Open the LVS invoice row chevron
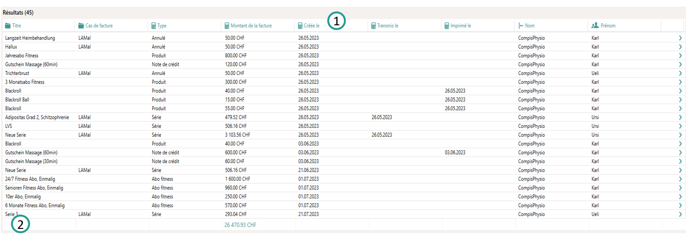 [680, 126]
